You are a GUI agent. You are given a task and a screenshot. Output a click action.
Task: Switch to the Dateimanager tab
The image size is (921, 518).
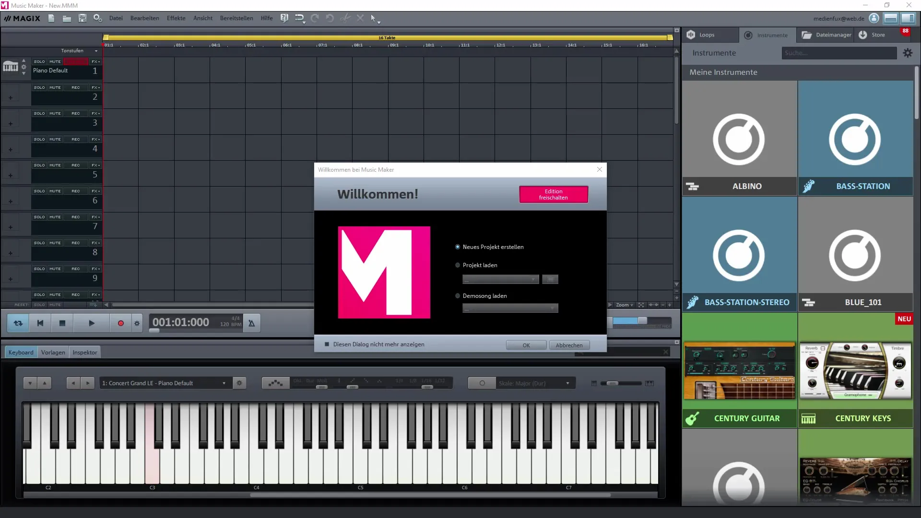[826, 35]
